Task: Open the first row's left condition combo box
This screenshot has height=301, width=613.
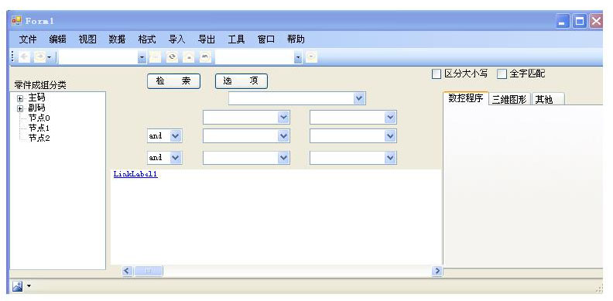Action: (246, 118)
